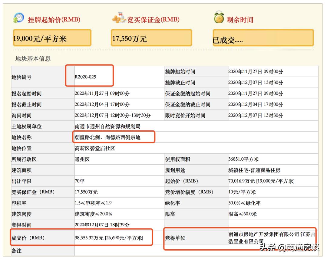Viewport: 327px width, 259px height.
Task: Click the 规划用途 value 城镇住宅-普通商品住房
Action: click(x=254, y=170)
